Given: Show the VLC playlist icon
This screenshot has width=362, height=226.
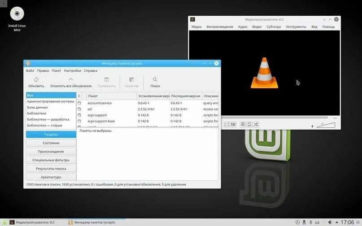Looking at the screenshot, I should [243, 124].
